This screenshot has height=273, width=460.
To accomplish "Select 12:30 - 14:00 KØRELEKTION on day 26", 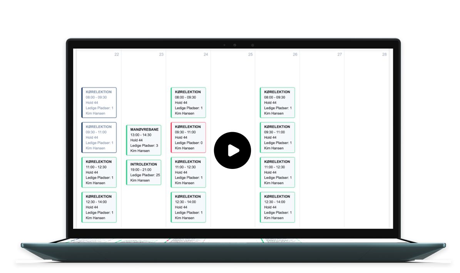I will pos(277,207).
